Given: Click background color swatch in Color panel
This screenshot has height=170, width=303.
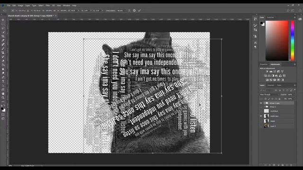Looking at the screenshot, I should click(263, 25).
